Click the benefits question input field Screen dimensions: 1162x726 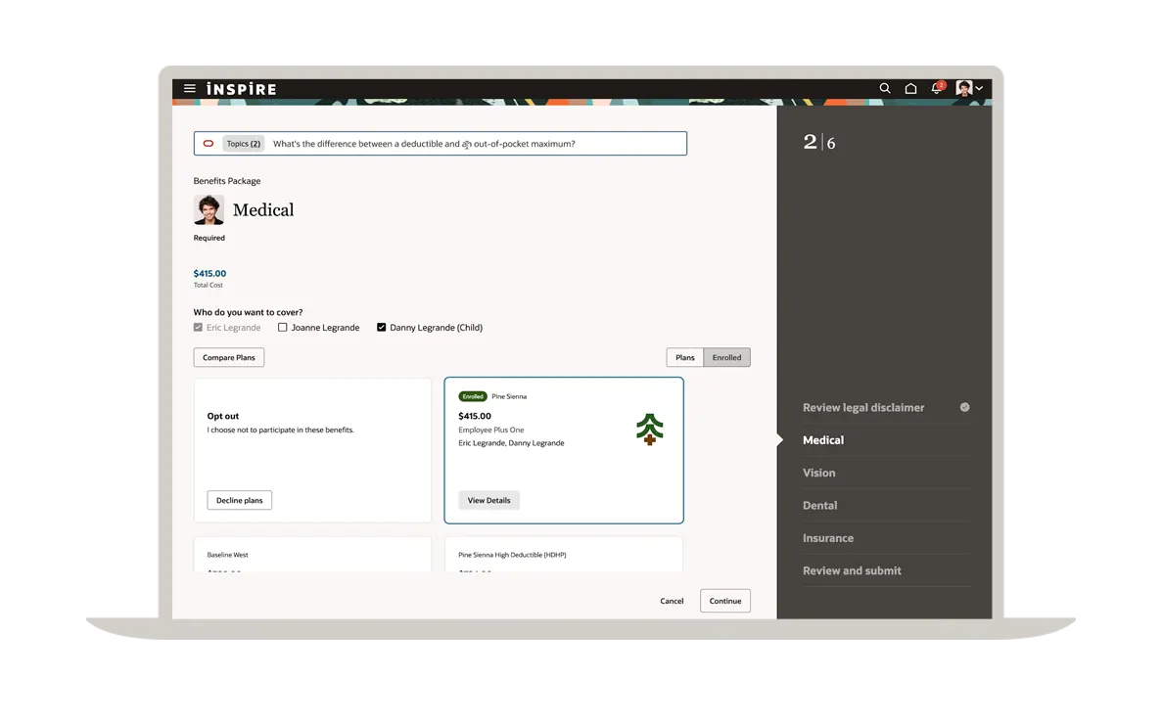point(470,144)
